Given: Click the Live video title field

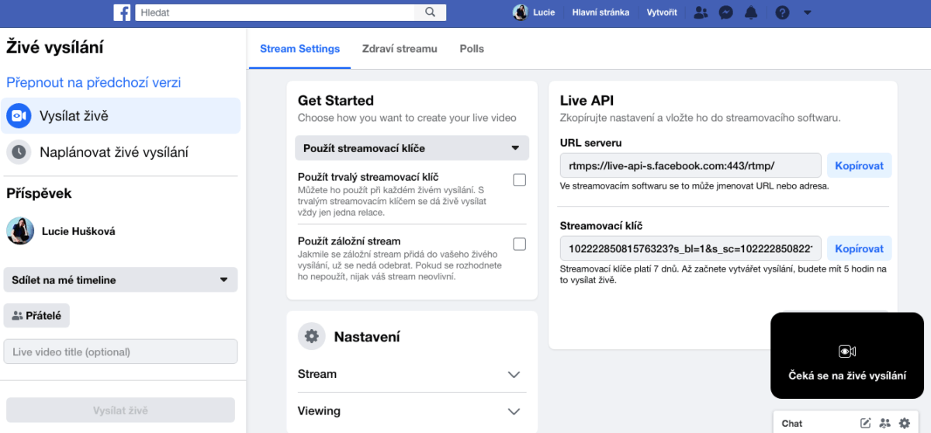Looking at the screenshot, I should (x=121, y=352).
